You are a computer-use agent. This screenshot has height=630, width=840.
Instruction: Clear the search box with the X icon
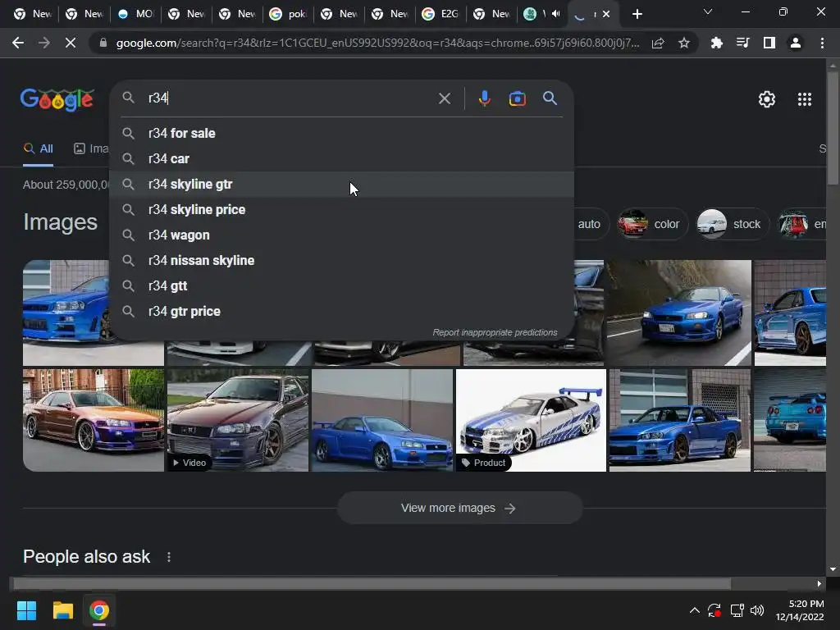pos(444,98)
